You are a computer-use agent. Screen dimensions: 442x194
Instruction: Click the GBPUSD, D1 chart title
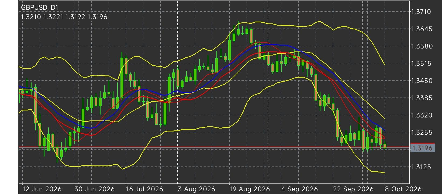(x=39, y=8)
